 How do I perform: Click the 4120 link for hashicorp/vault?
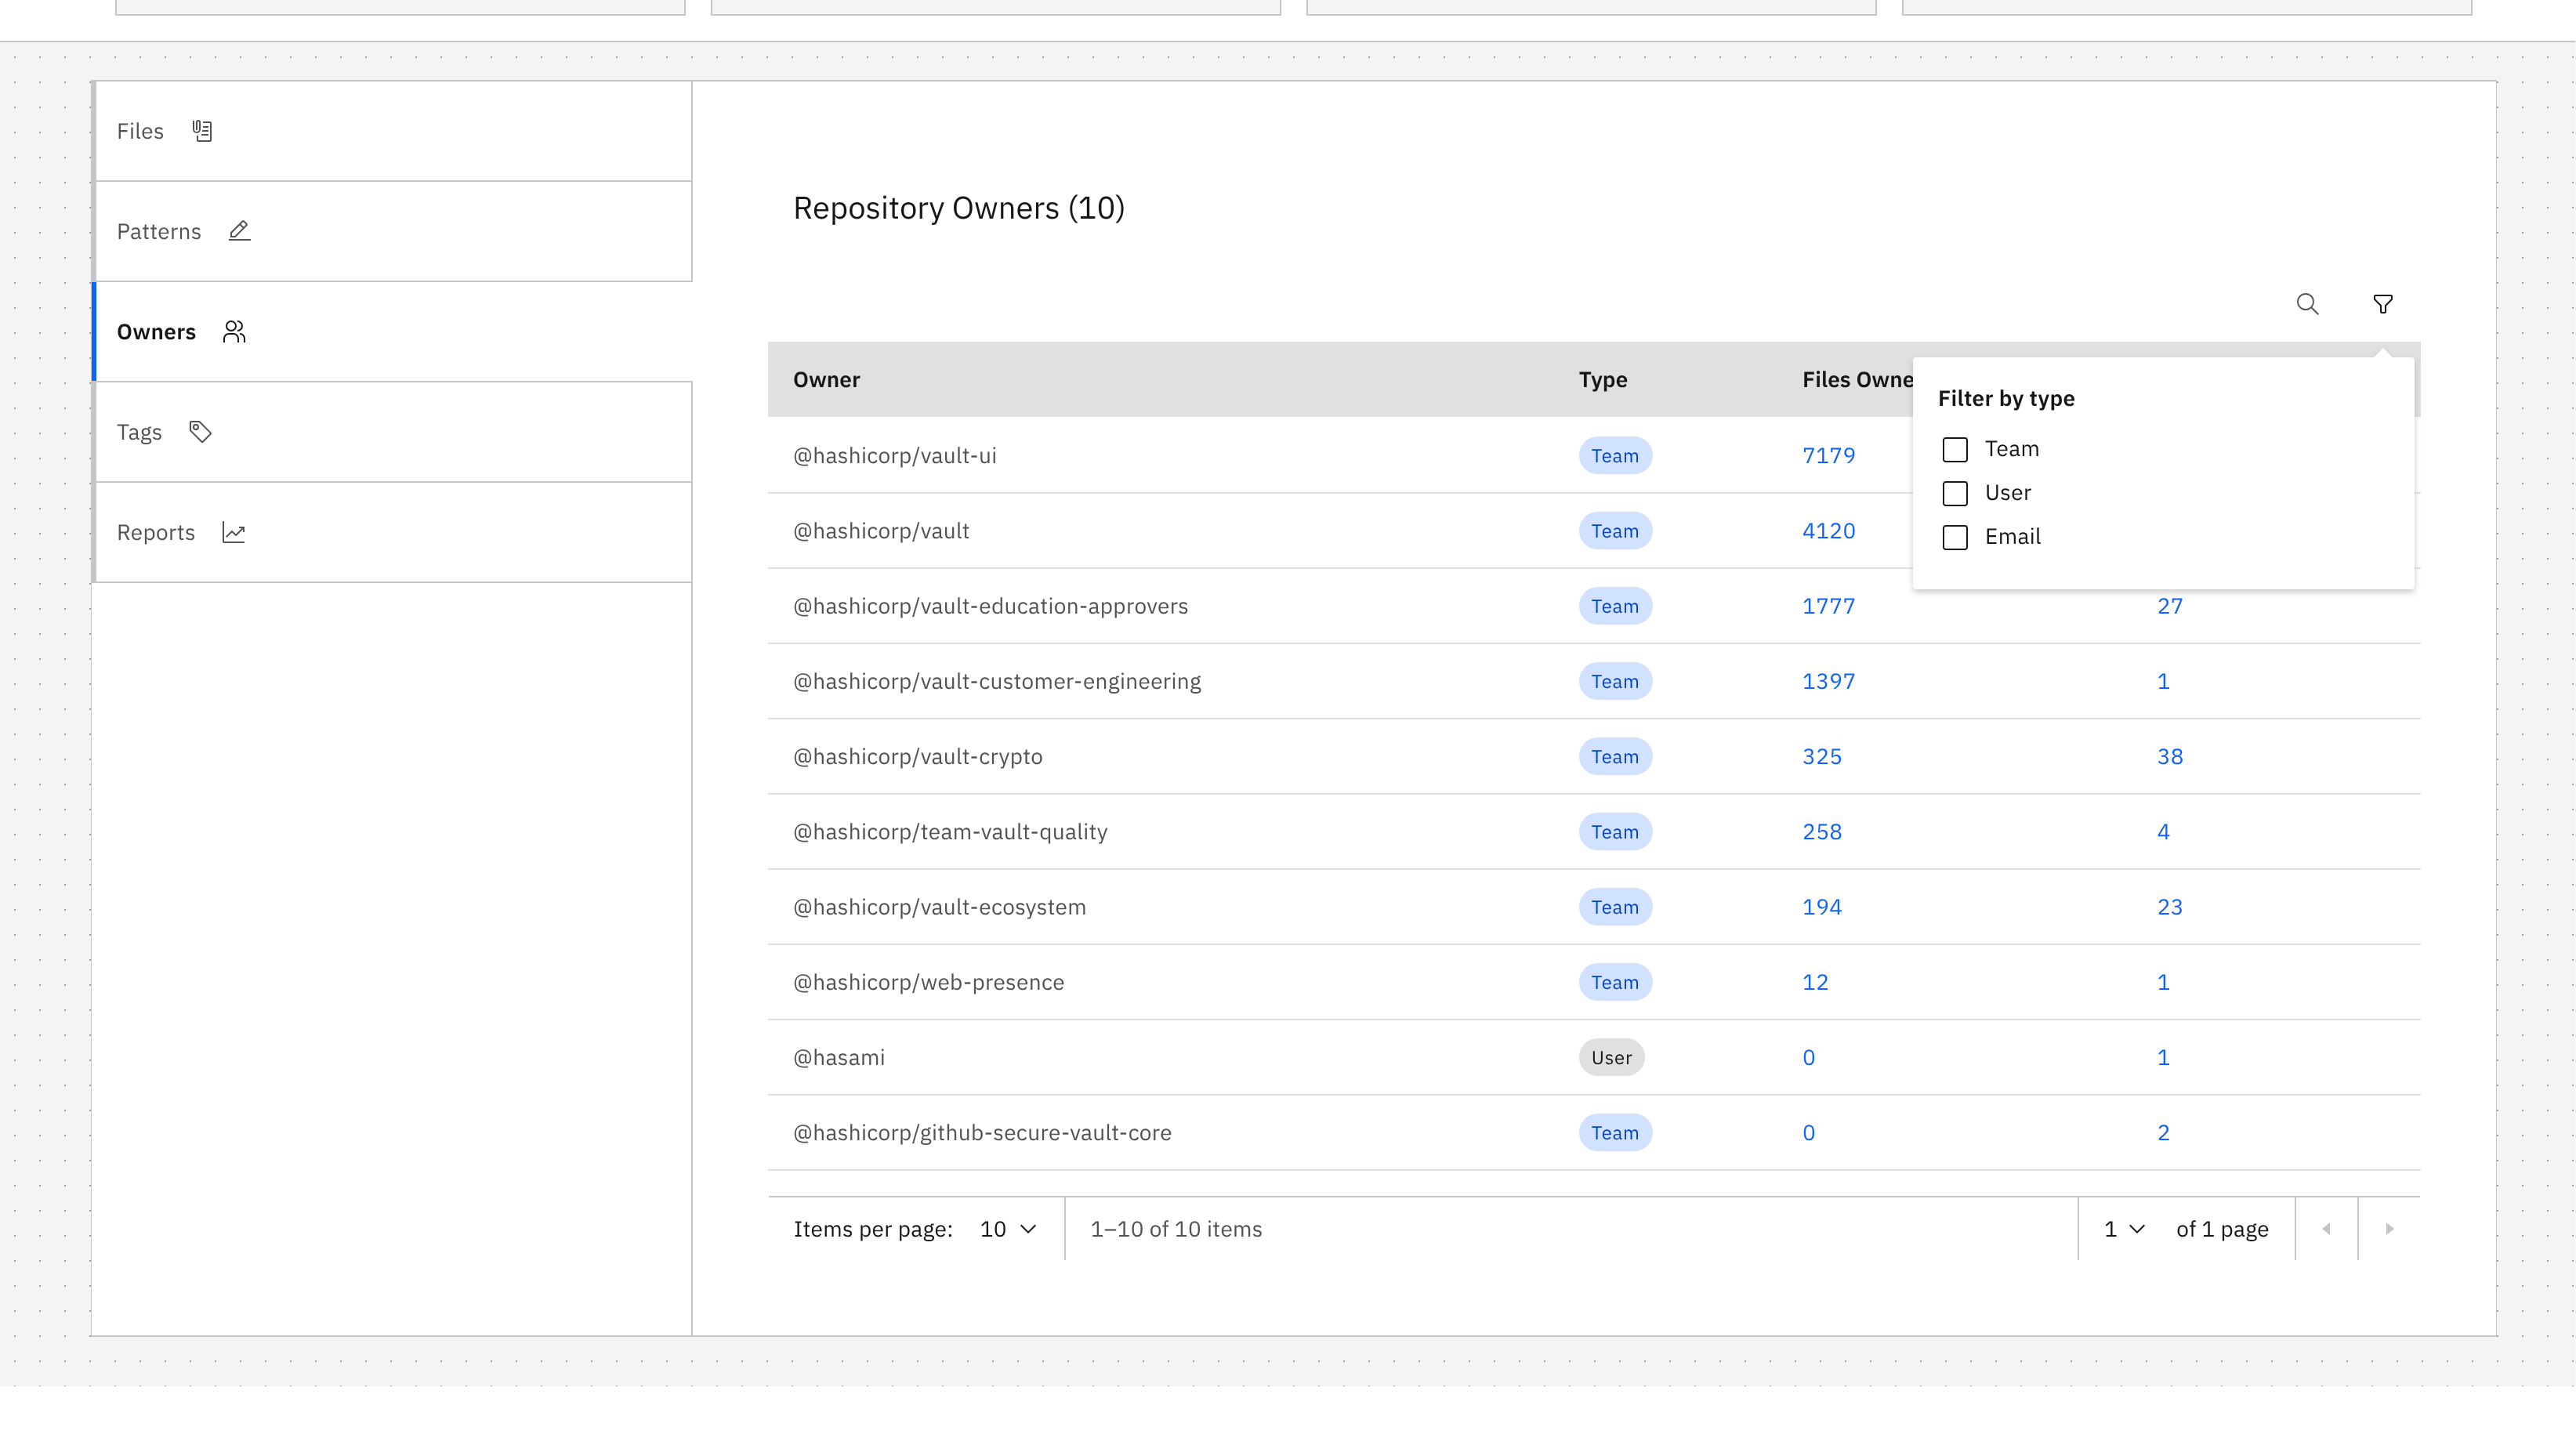tap(1828, 530)
